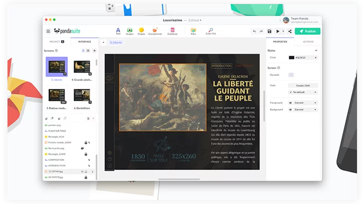Screen dimensions: 364x204
Task: Redo the last action
Action: pyautogui.click(x=261, y=31)
